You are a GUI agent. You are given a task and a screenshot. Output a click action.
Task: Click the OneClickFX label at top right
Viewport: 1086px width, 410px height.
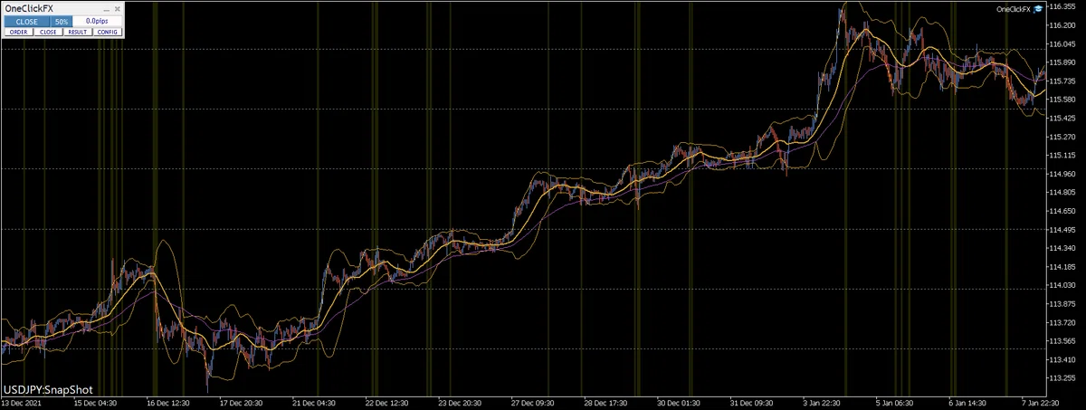click(1014, 9)
